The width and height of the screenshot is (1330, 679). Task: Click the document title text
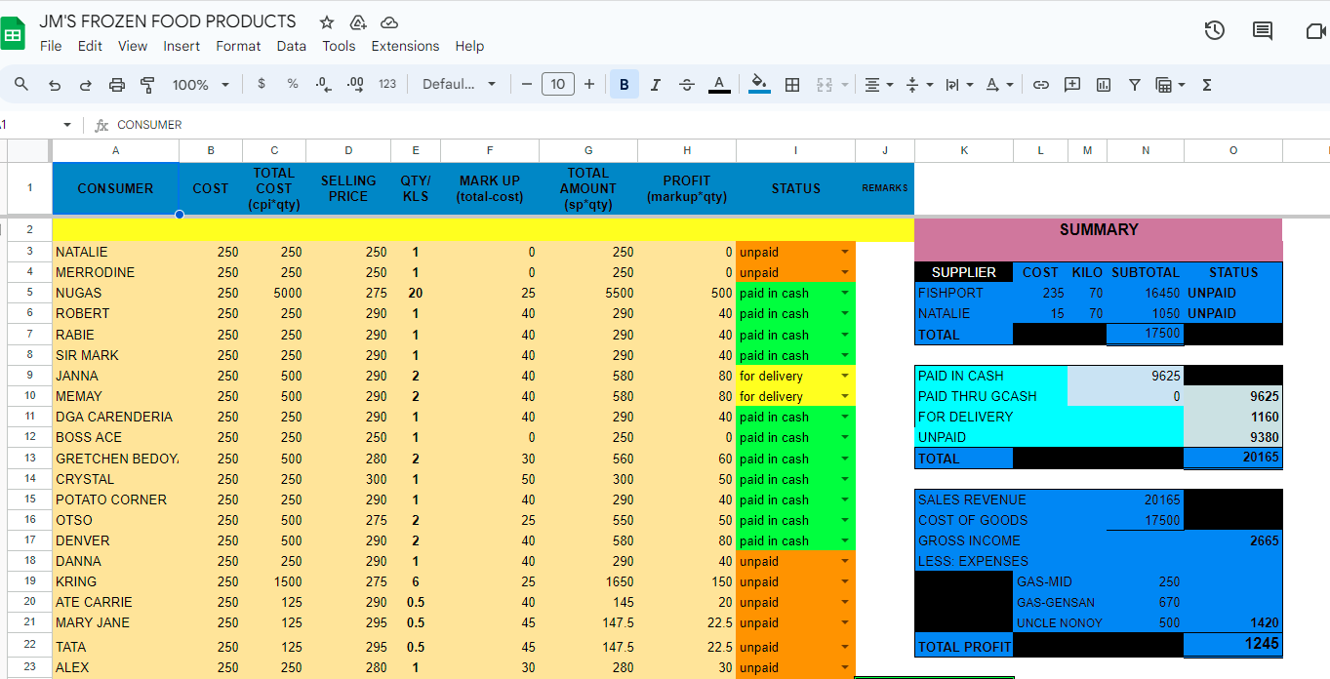[x=168, y=21]
